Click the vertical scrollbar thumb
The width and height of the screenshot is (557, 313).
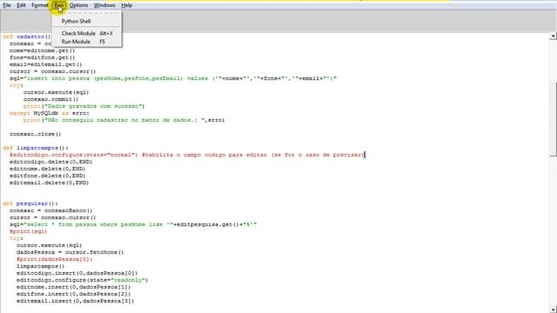pos(554,118)
